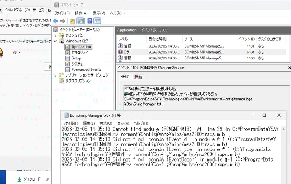Expand the カスタム ビュー tree node

tap(55, 35)
